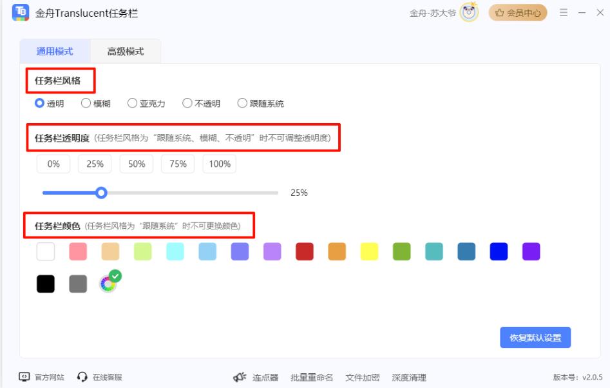The height and width of the screenshot is (388, 610).
Task: Select the 不透明 taskbar style
Action: (201, 103)
